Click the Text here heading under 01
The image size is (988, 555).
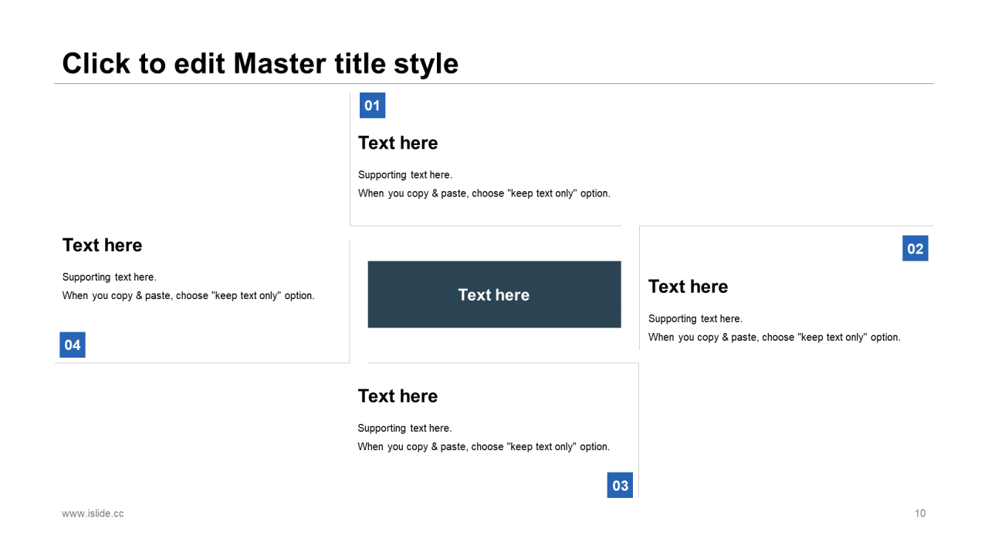click(398, 143)
